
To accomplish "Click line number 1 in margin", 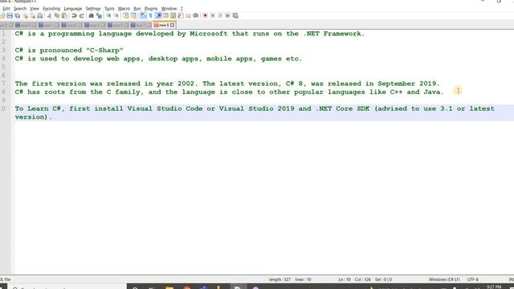I will click(x=3, y=34).
